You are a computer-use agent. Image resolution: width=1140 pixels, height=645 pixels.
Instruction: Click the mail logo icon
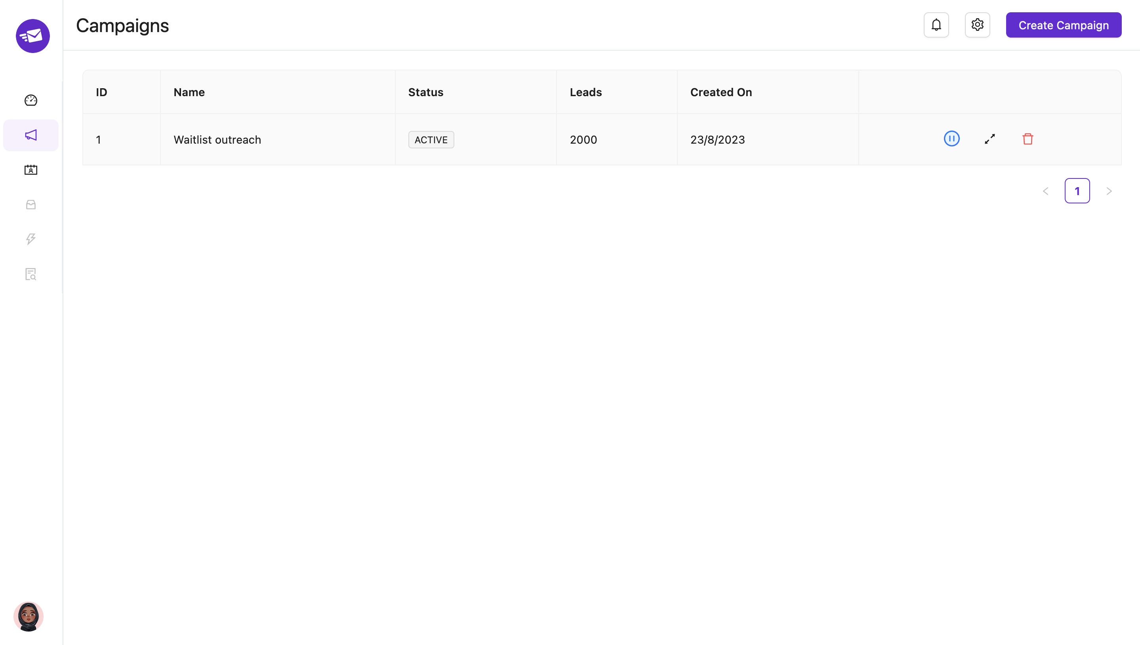33,36
